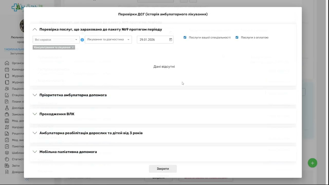Expand the Проходження ВЛК section
This screenshot has width=329, height=185.
35,114
